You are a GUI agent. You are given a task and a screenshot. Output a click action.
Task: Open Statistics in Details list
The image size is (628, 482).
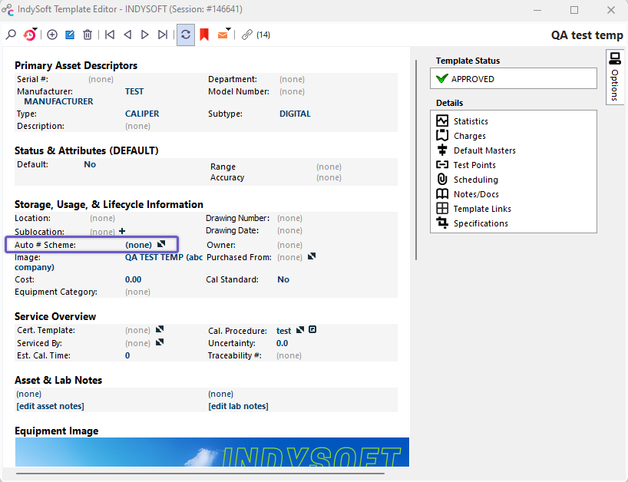point(470,121)
